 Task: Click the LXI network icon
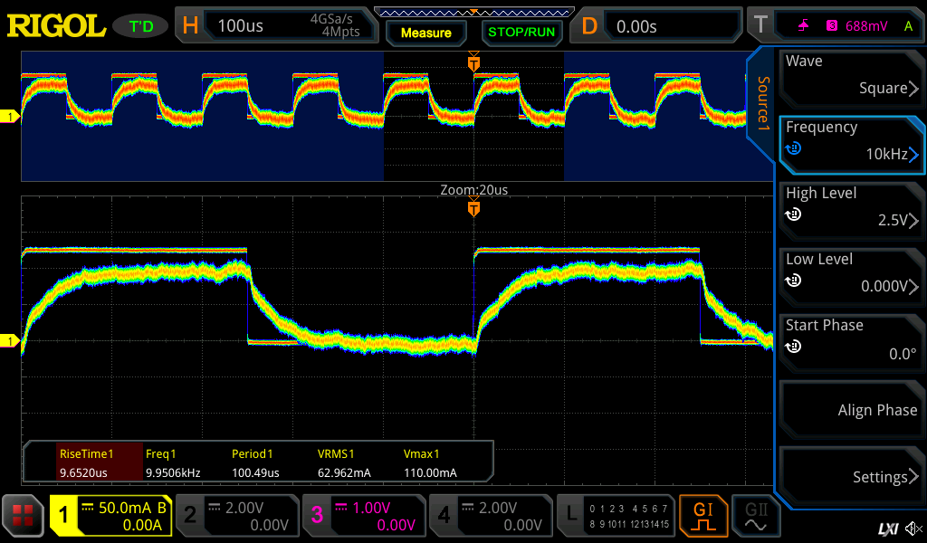[x=887, y=528]
